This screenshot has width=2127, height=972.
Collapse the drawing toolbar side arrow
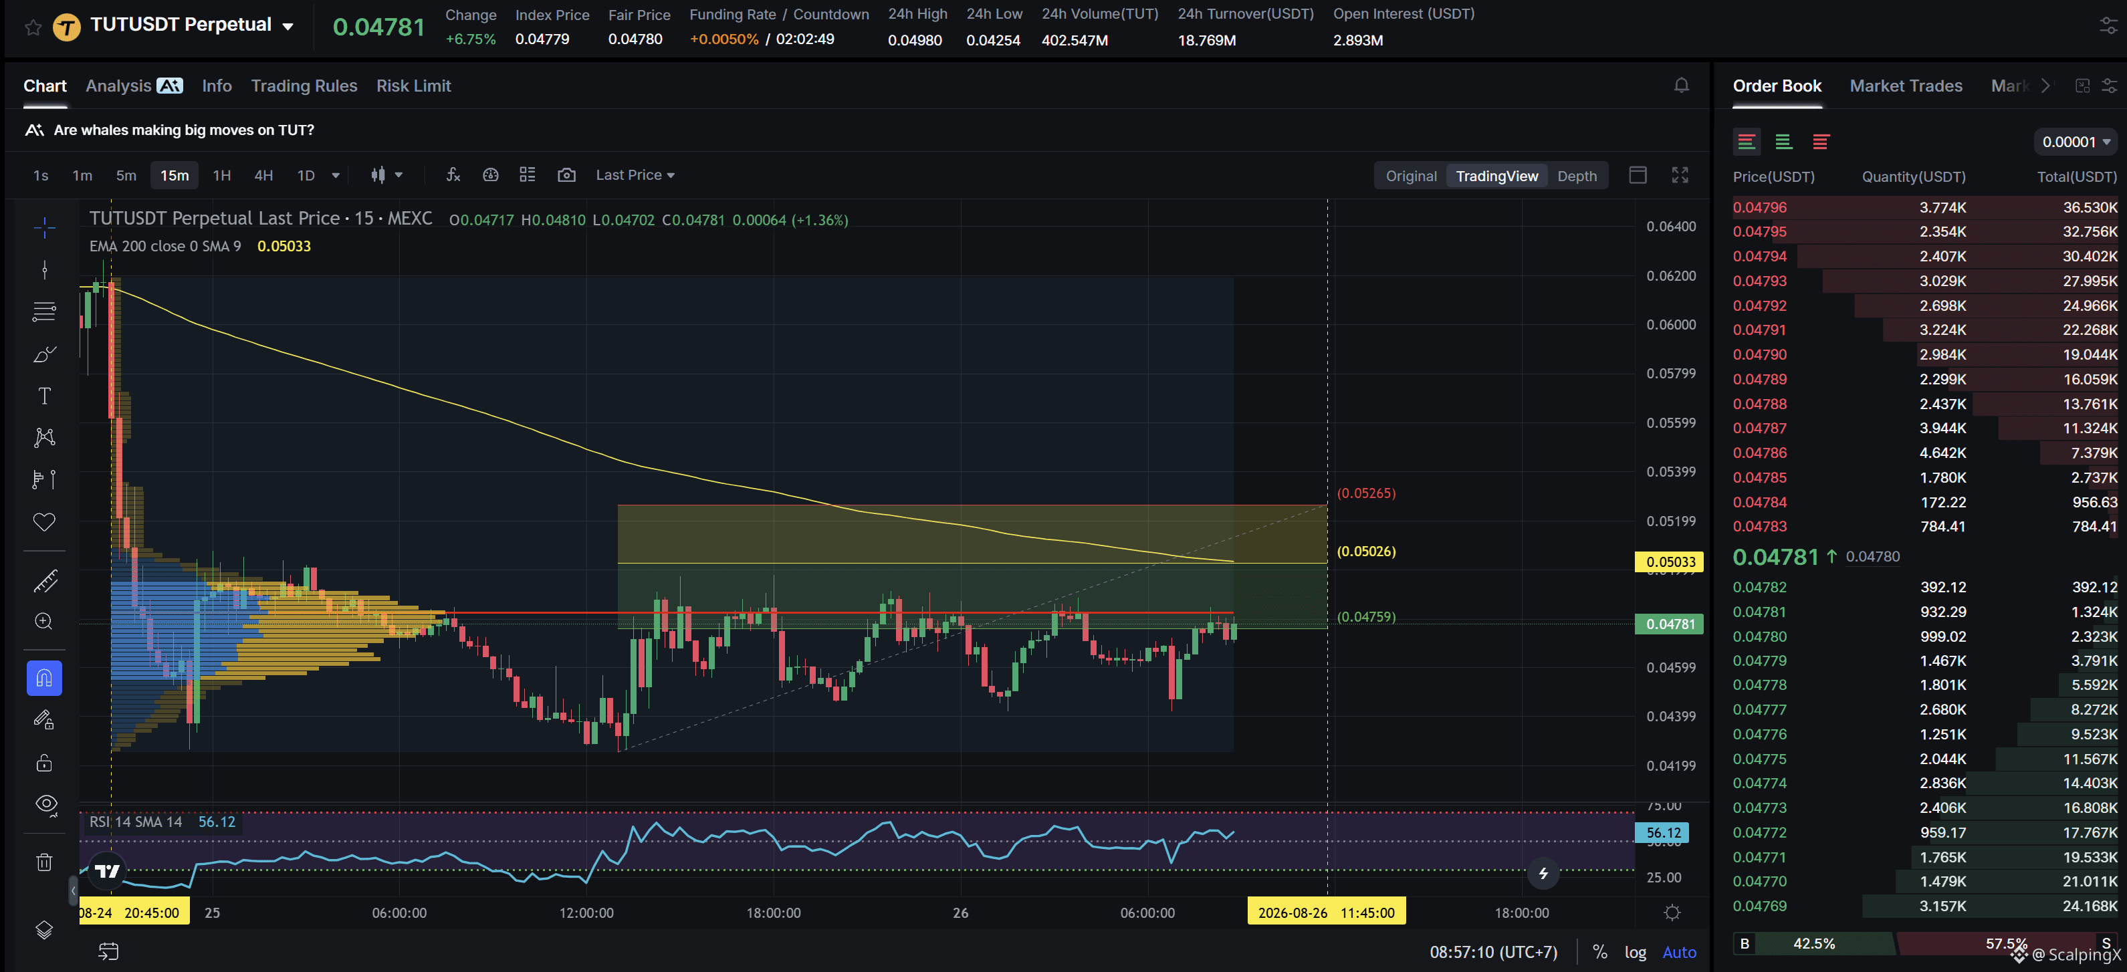[x=73, y=890]
